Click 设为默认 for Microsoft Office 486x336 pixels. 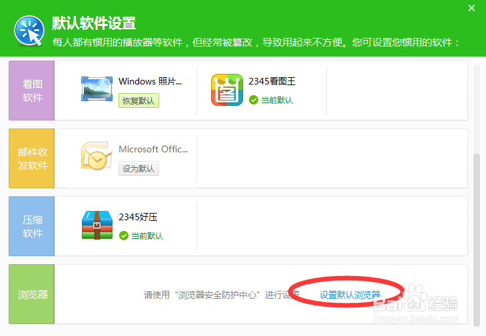coord(138,168)
